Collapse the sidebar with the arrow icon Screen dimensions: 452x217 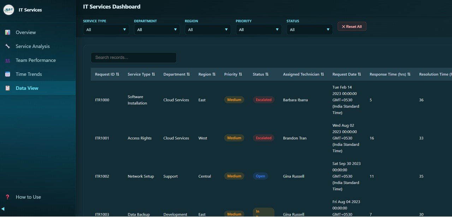click(x=3, y=209)
